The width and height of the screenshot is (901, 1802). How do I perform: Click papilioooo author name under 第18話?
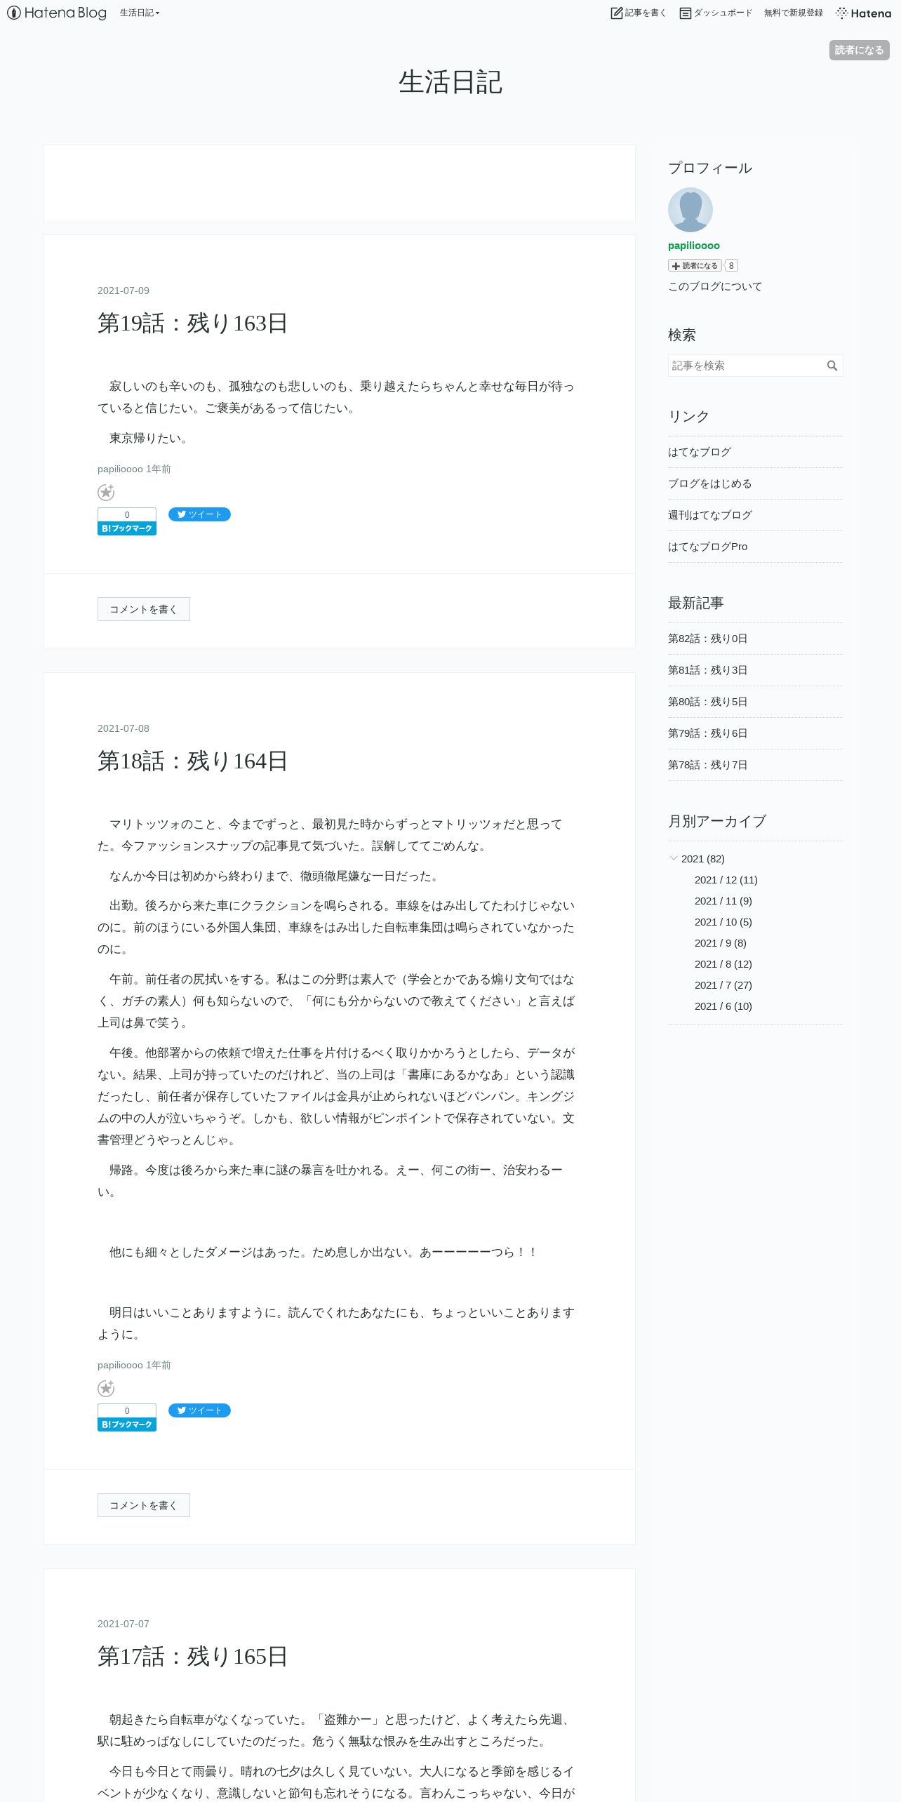(120, 1365)
